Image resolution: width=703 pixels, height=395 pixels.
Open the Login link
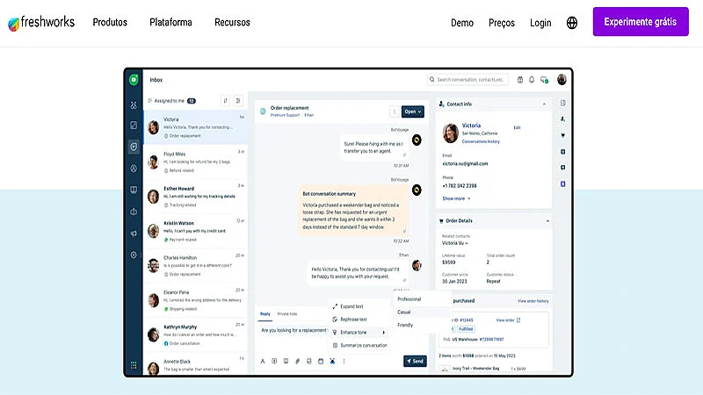point(540,23)
